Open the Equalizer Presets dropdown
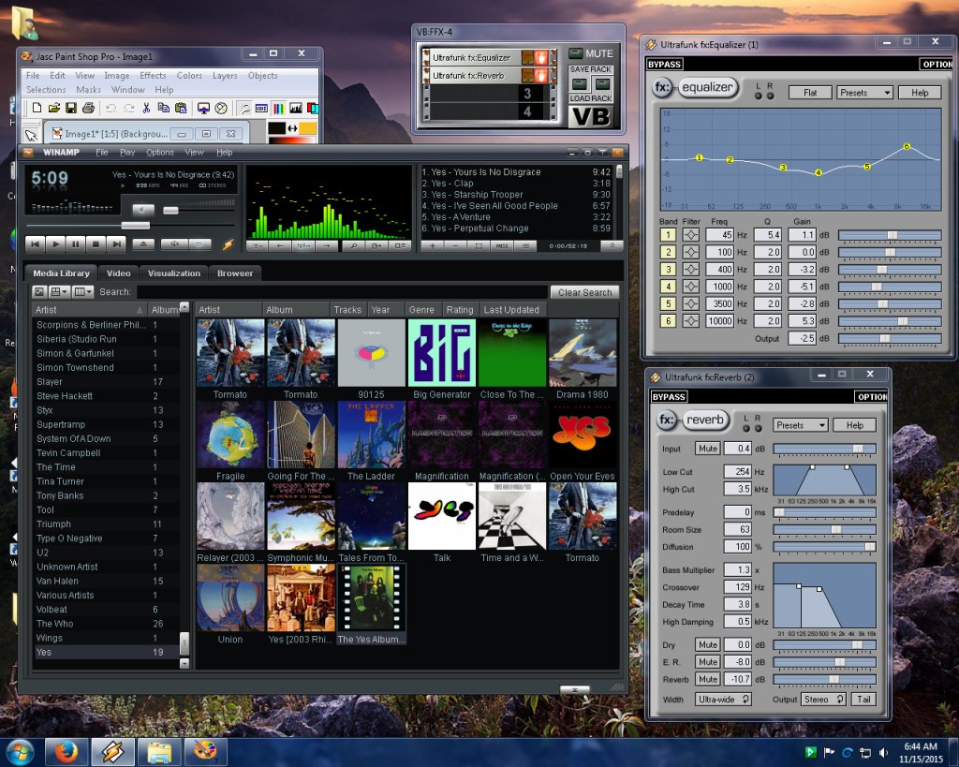Viewport: 959px width, 767px height. (864, 93)
